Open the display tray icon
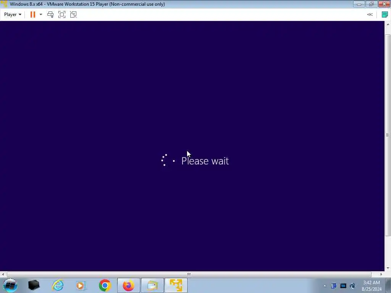The height and width of the screenshot is (293, 391). click(343, 286)
